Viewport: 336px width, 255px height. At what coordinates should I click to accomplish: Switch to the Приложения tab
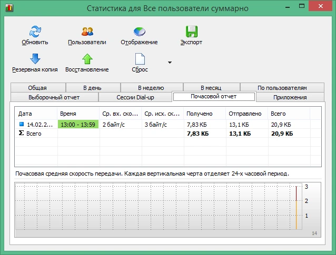(290, 97)
